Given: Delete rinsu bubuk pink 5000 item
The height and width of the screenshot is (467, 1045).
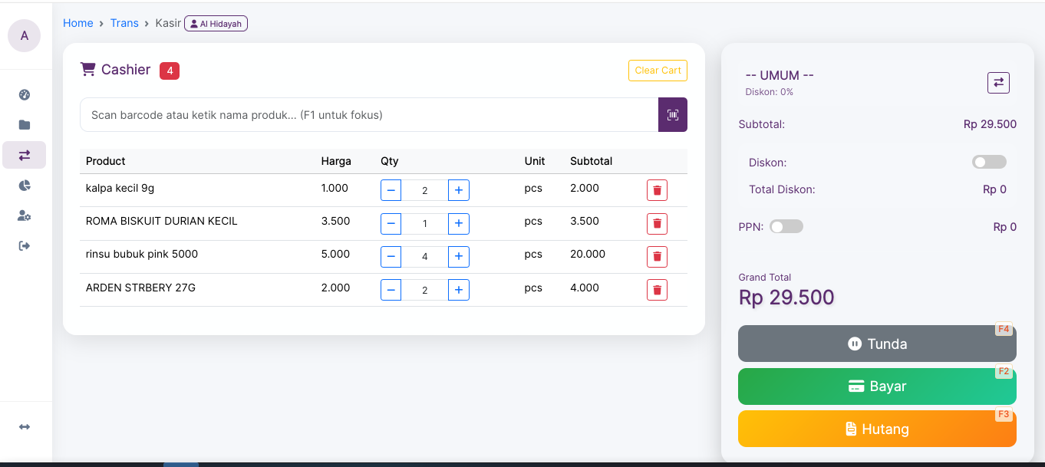Looking at the screenshot, I should click(x=657, y=257).
